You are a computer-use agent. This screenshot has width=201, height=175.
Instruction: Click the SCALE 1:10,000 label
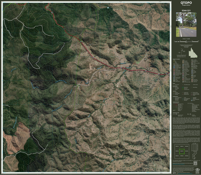(186, 39)
